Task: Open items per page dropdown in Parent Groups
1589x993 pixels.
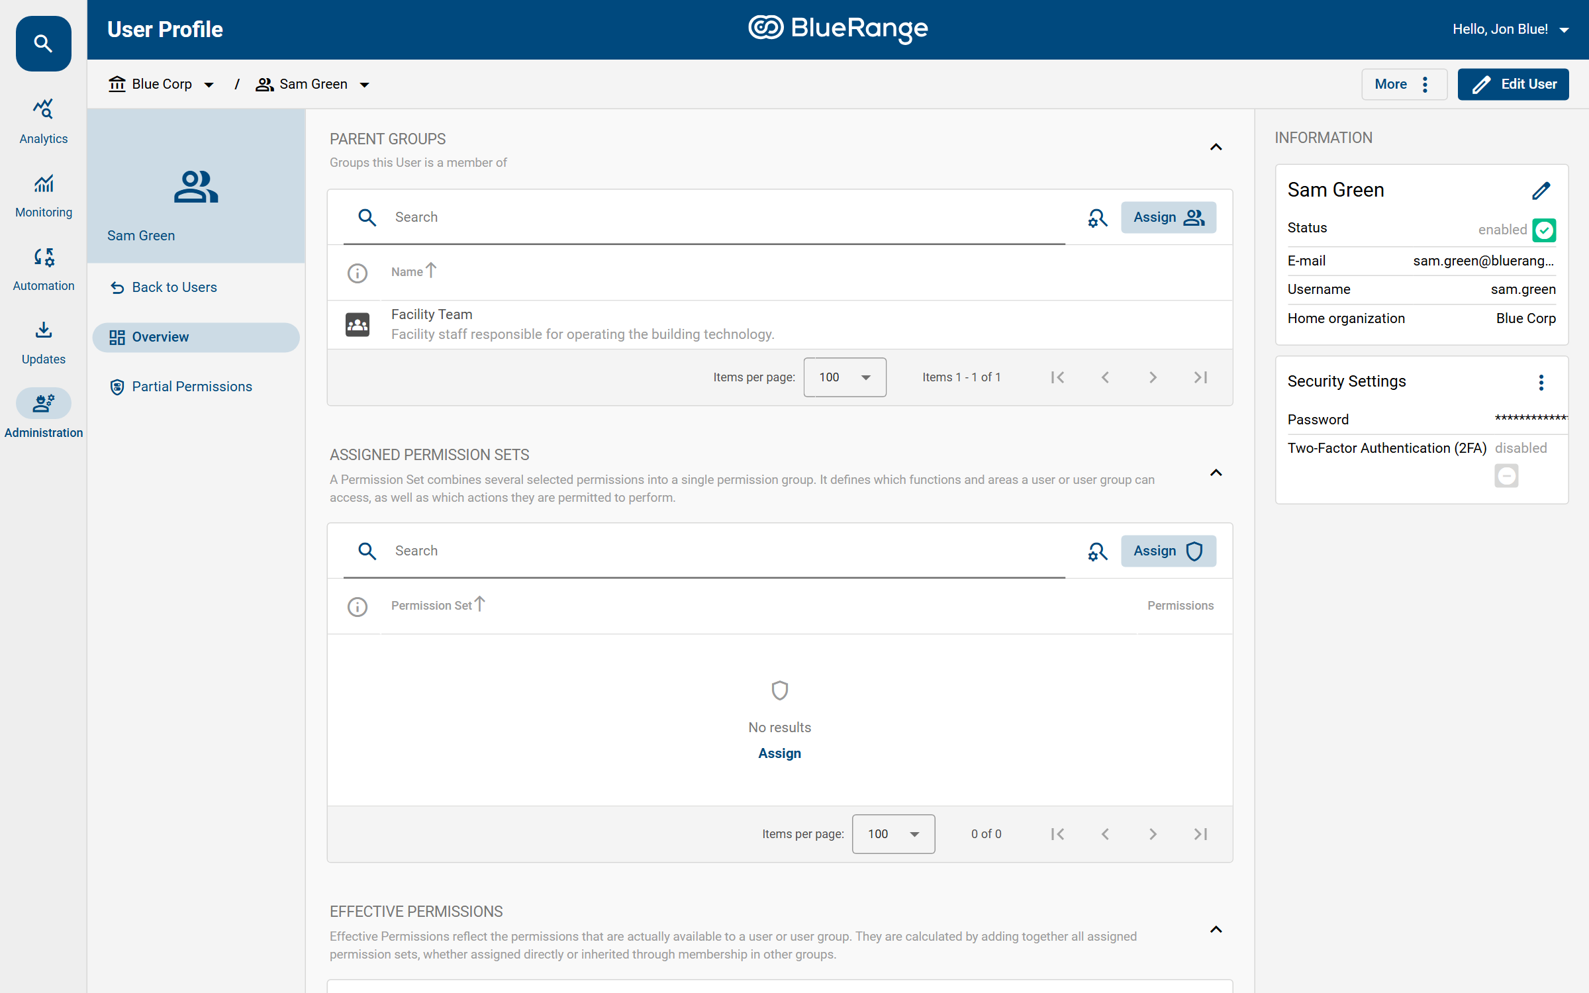Action: coord(845,377)
